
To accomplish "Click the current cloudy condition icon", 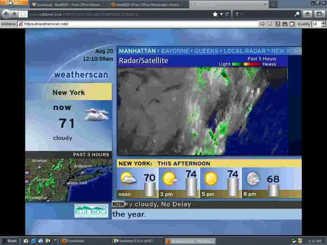I will (x=96, y=115).
